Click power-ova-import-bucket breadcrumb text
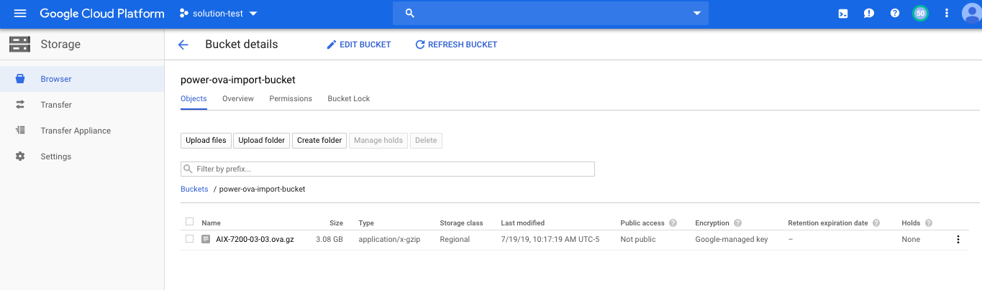This screenshot has width=982, height=290. [262, 189]
